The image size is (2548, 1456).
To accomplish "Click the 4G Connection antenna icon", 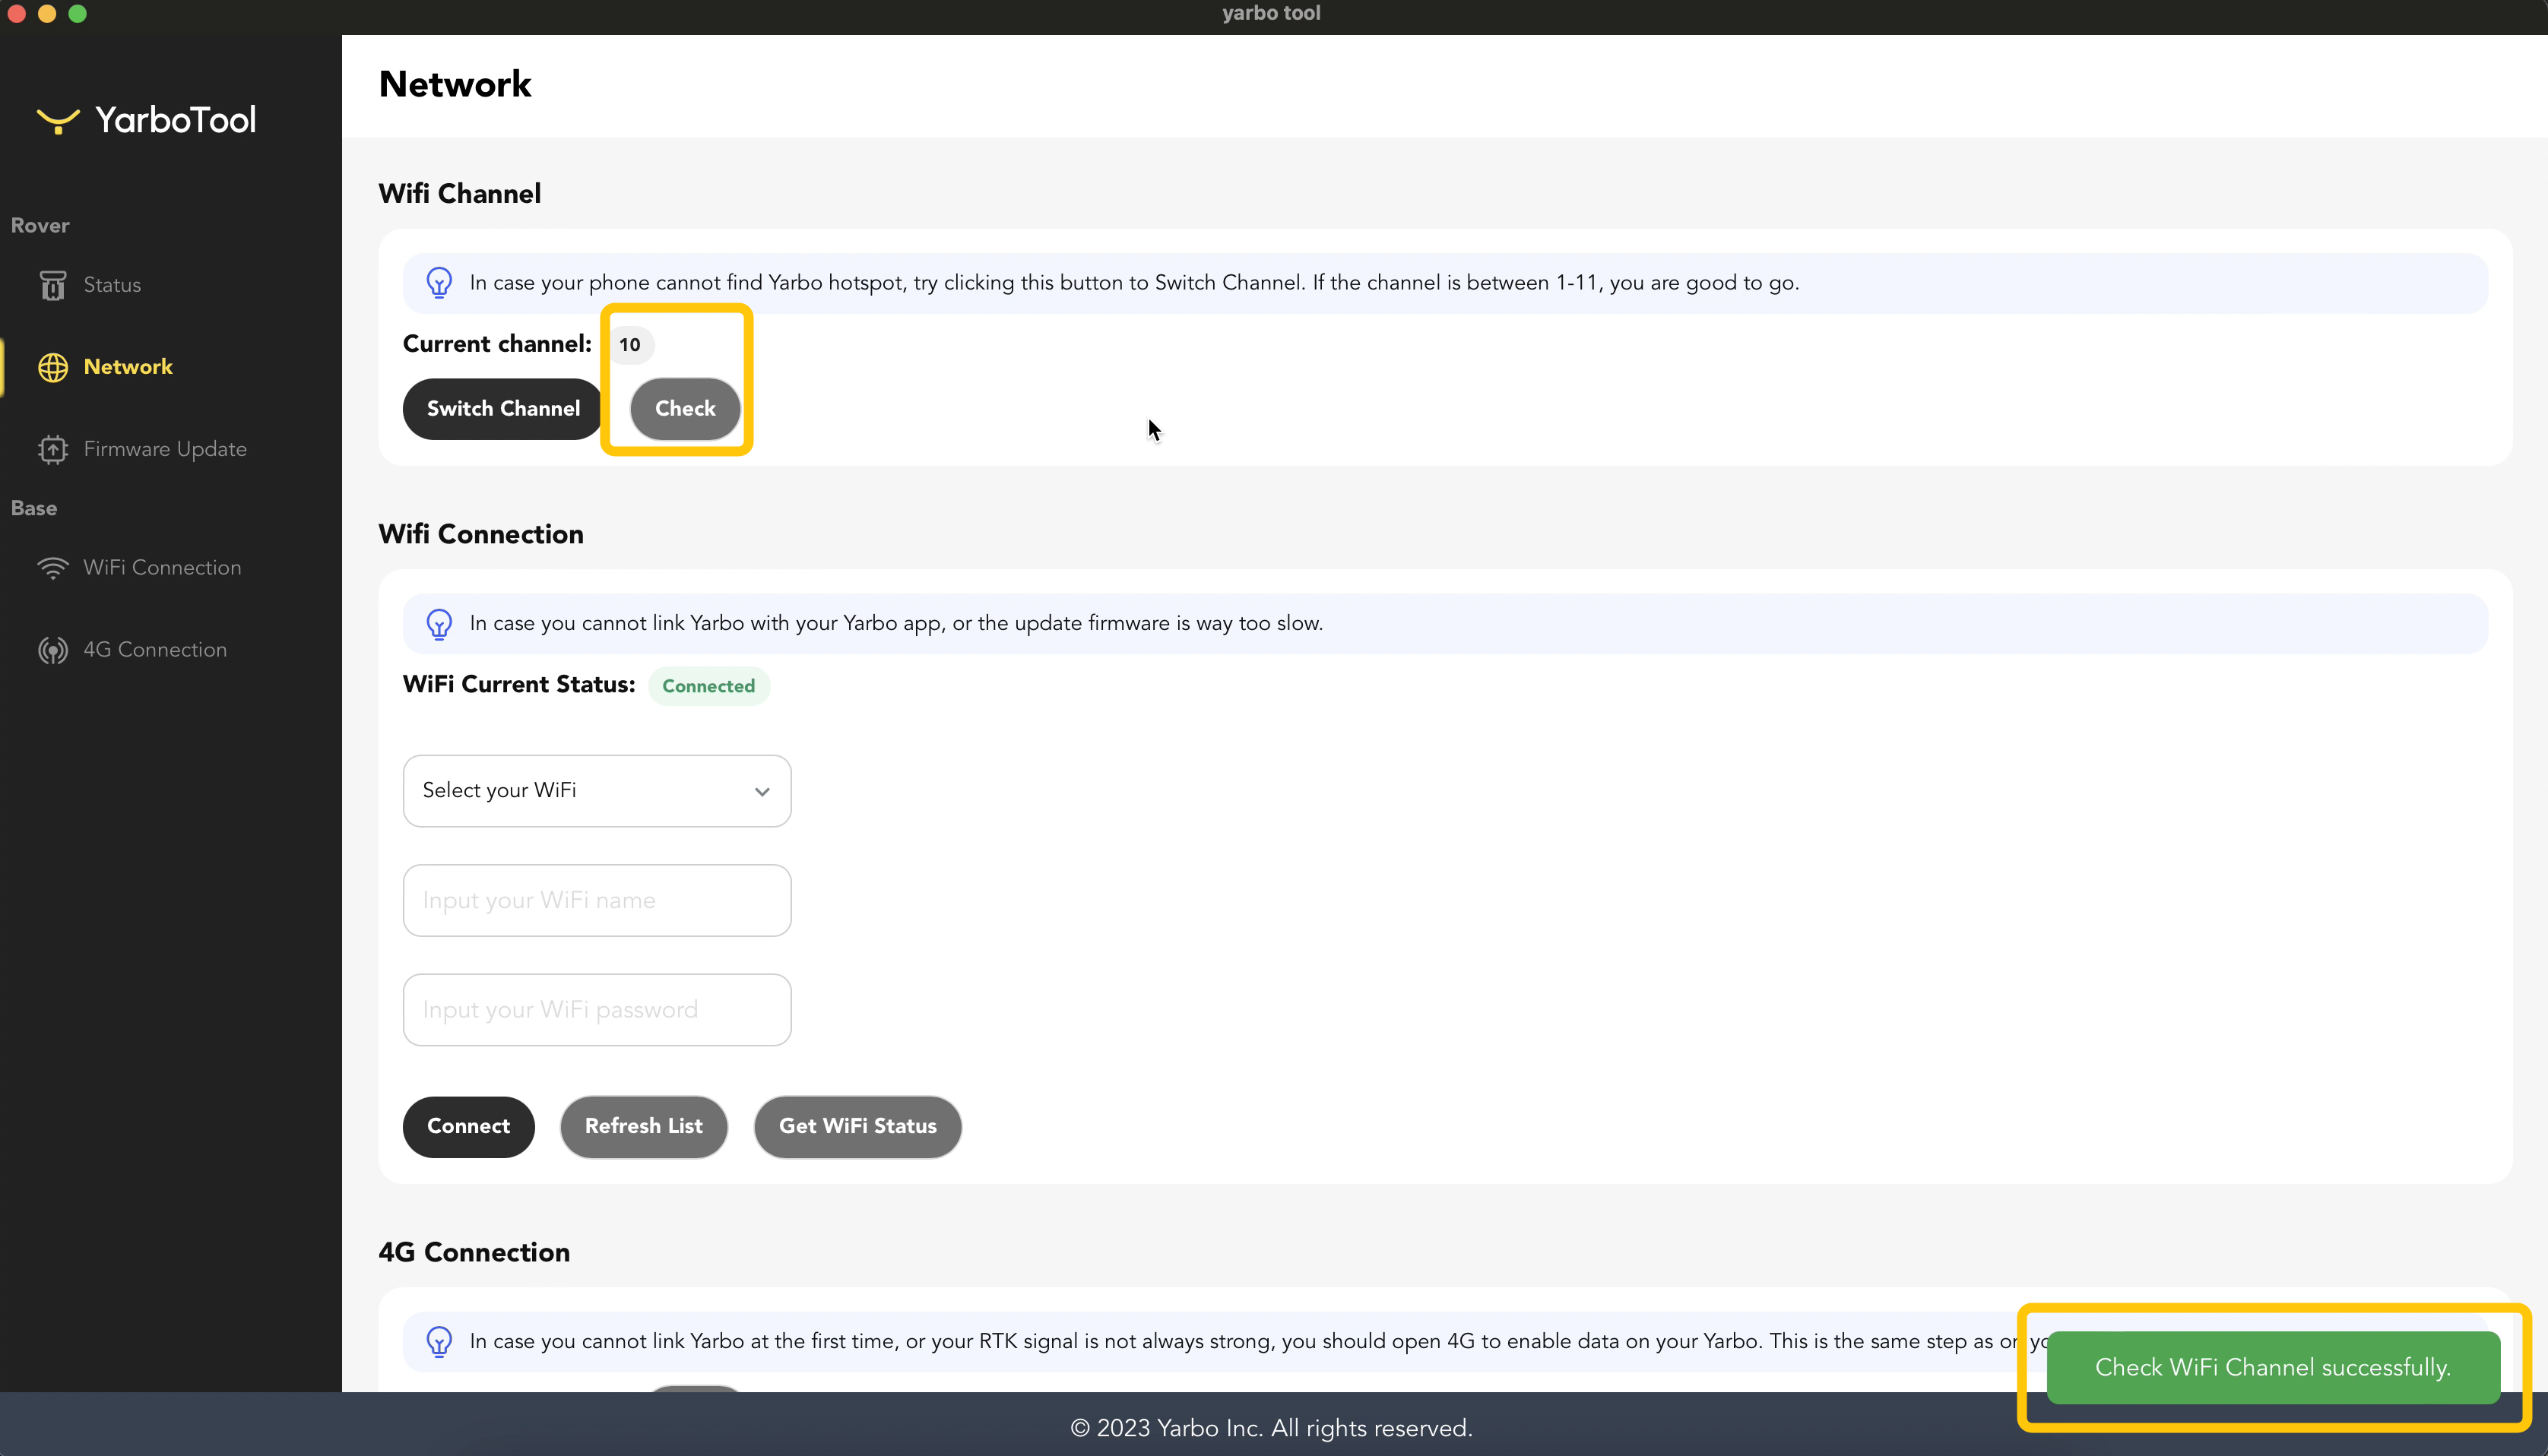I will click(x=53, y=651).
